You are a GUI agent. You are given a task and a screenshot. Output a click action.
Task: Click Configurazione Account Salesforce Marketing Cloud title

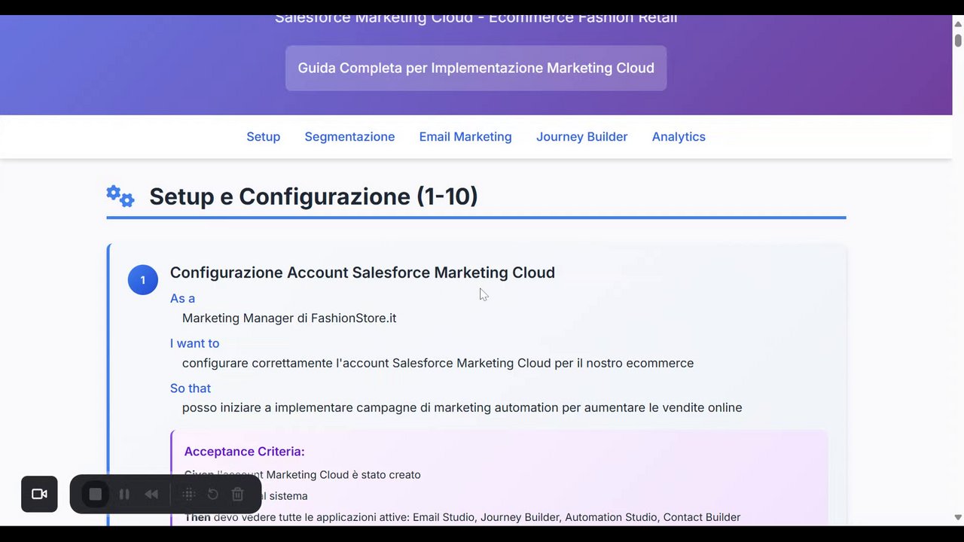(362, 273)
